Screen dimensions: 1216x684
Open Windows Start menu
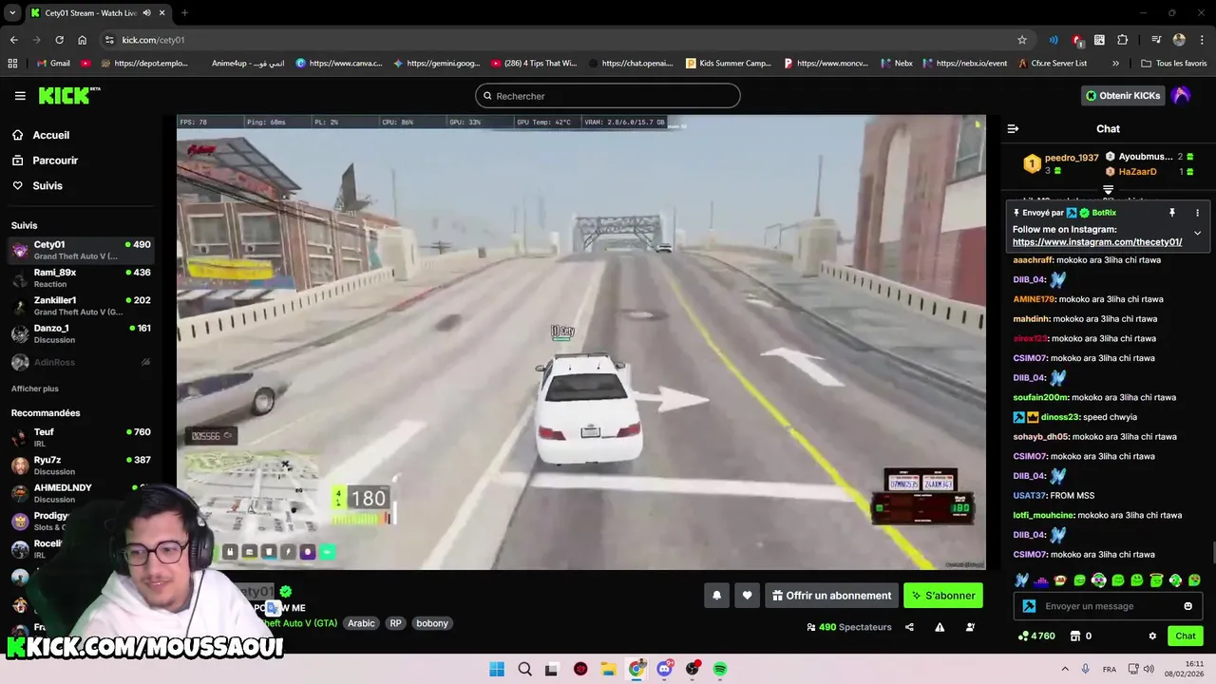pos(497,669)
